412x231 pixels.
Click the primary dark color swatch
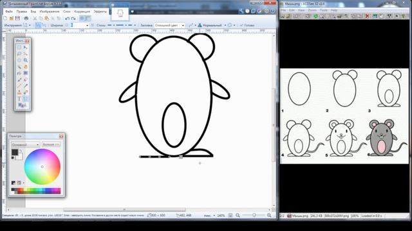tap(15, 152)
